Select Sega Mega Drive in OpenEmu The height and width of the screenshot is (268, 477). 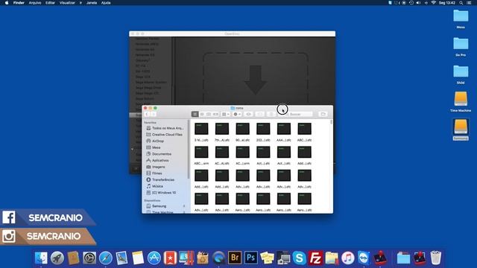tap(148, 88)
